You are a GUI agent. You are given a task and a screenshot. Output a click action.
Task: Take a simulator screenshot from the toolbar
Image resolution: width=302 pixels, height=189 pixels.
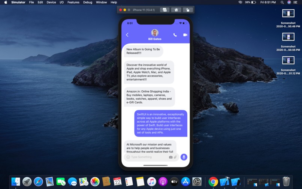tap(164, 10)
